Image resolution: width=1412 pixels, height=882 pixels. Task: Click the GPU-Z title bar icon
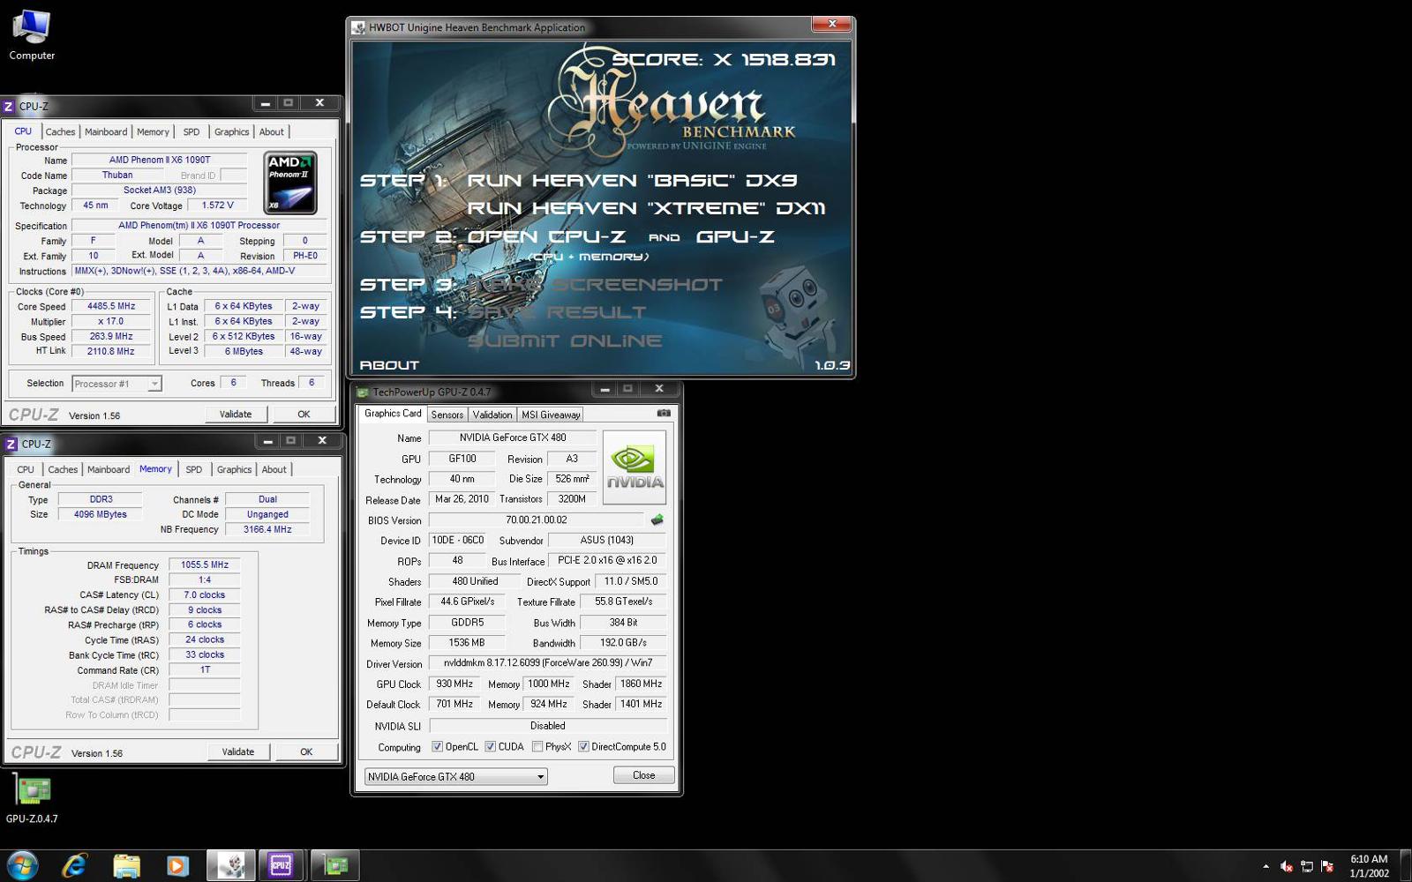click(x=362, y=392)
